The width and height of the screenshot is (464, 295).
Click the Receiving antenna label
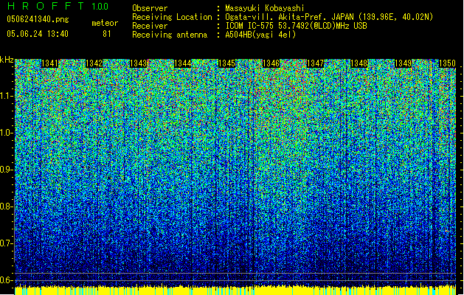tap(170, 35)
